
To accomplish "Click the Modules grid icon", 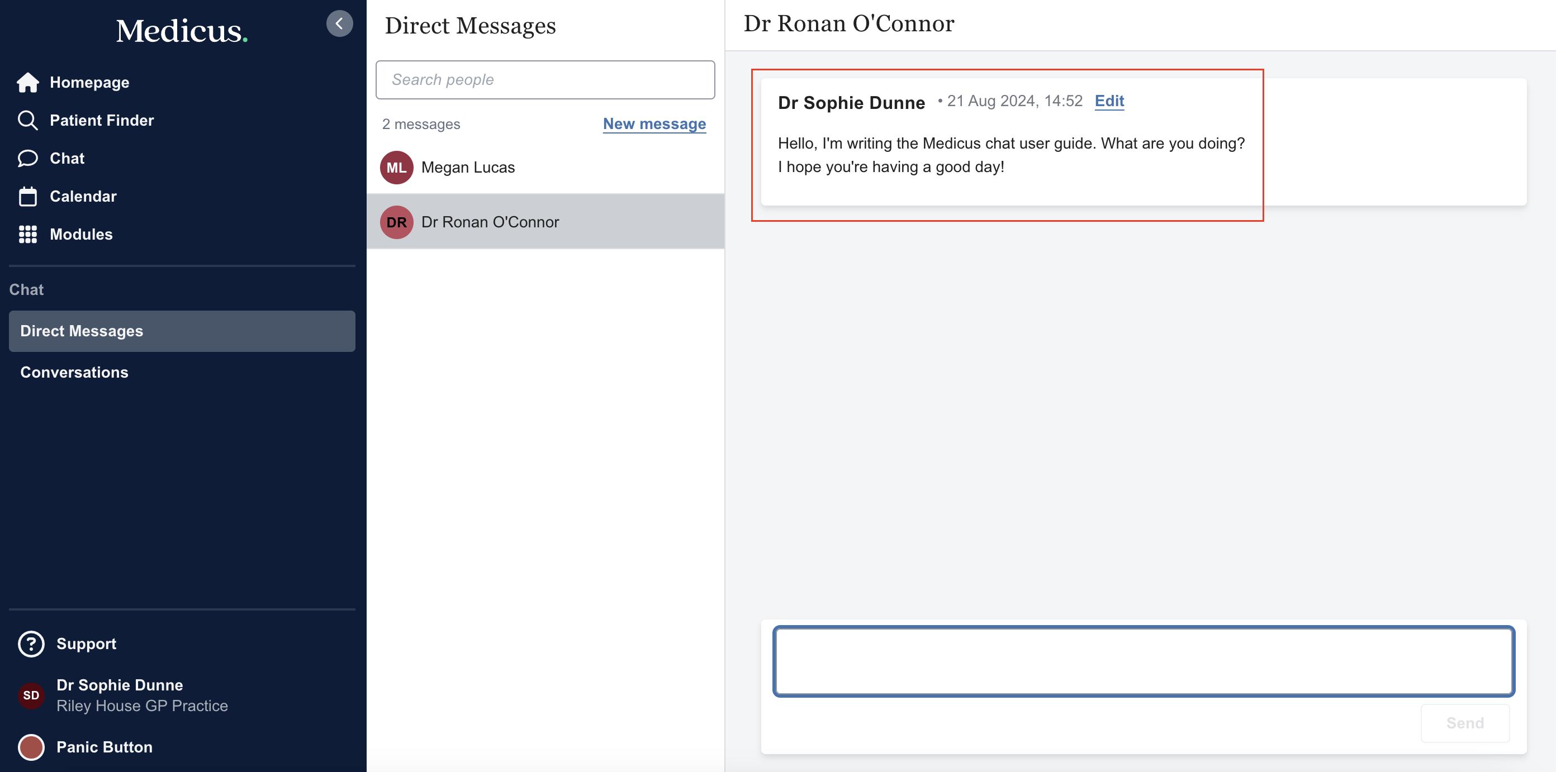I will click(28, 234).
